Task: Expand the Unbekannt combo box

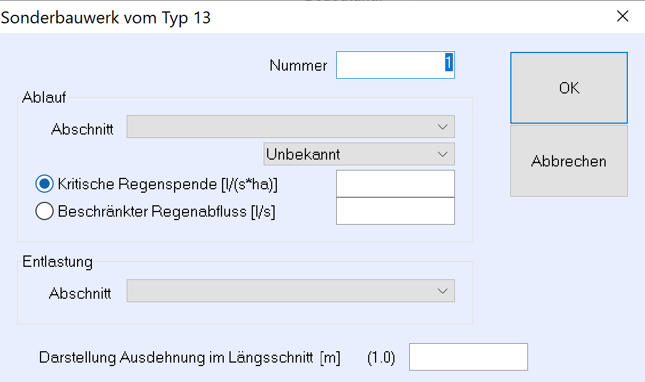Action: click(359, 154)
